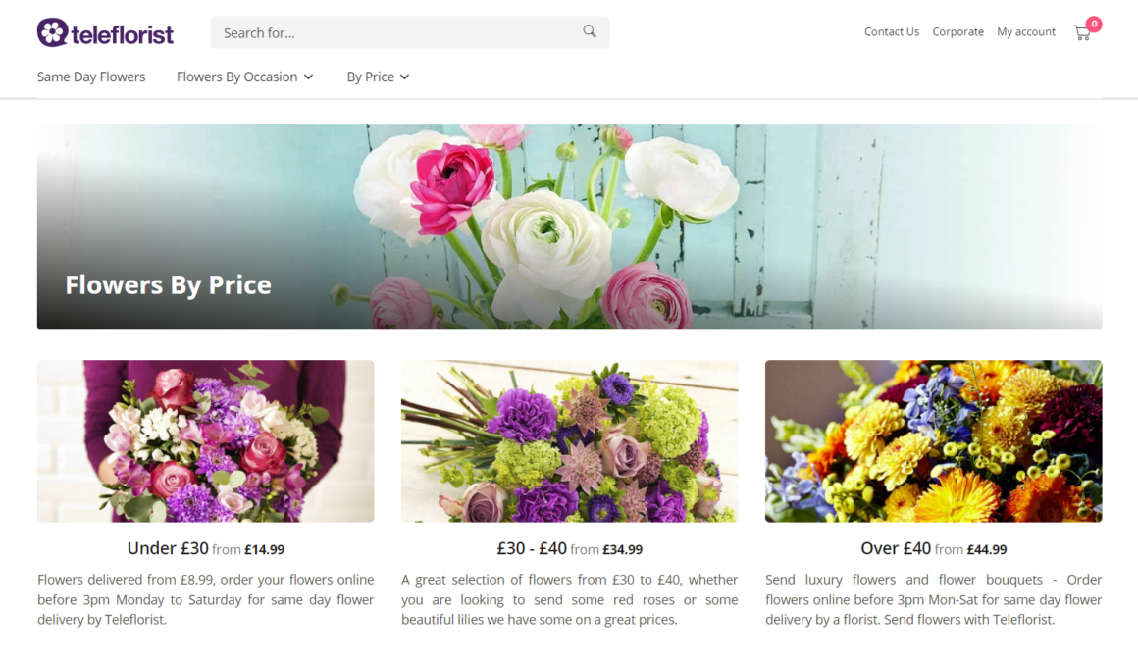Go to My account
The height and width of the screenshot is (665, 1138).
click(1025, 32)
